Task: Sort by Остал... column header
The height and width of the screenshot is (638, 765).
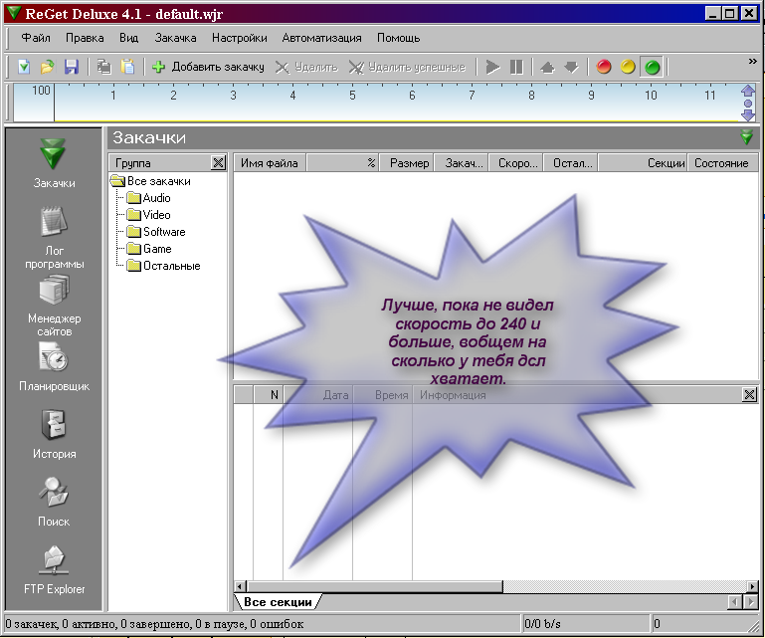Action: point(571,163)
